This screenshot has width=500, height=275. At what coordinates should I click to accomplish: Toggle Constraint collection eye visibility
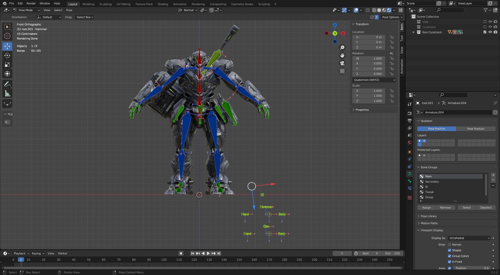coord(490,27)
